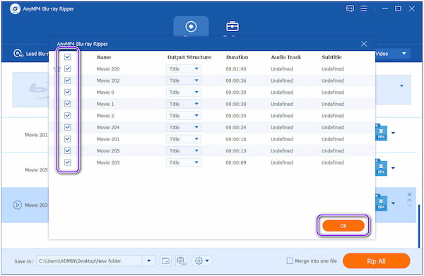Image resolution: width=424 pixels, height=276 pixels.
Task: Open Output Structure dropdown for Movie 201
Action: tap(183, 139)
